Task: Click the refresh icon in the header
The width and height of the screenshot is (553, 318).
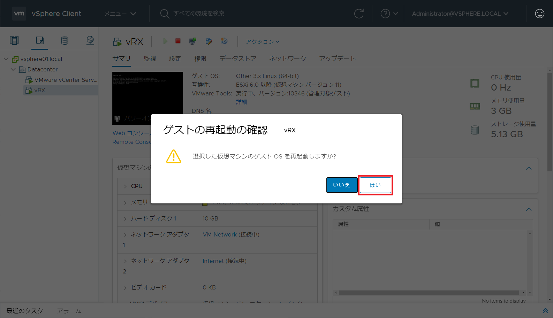Action: tap(359, 14)
